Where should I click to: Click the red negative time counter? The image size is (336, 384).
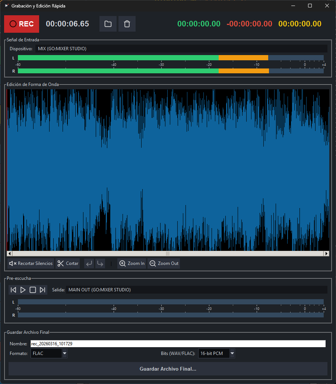click(250, 24)
